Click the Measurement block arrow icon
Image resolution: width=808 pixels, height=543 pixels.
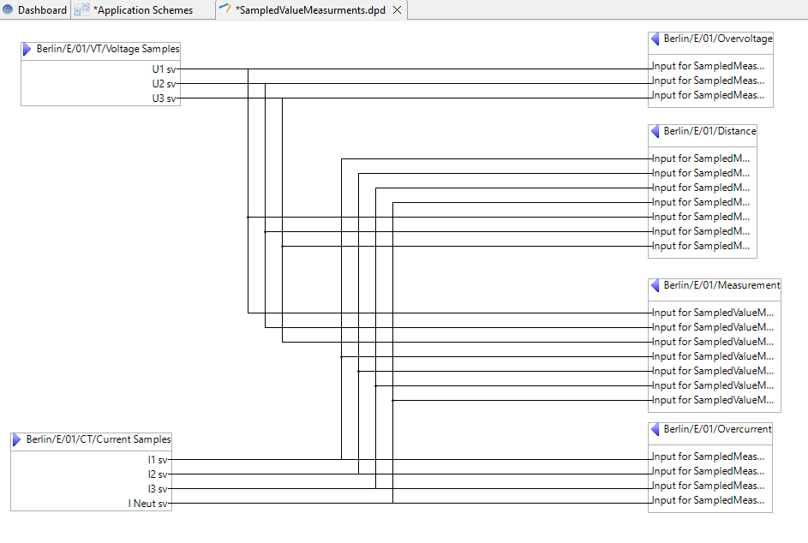pos(655,286)
